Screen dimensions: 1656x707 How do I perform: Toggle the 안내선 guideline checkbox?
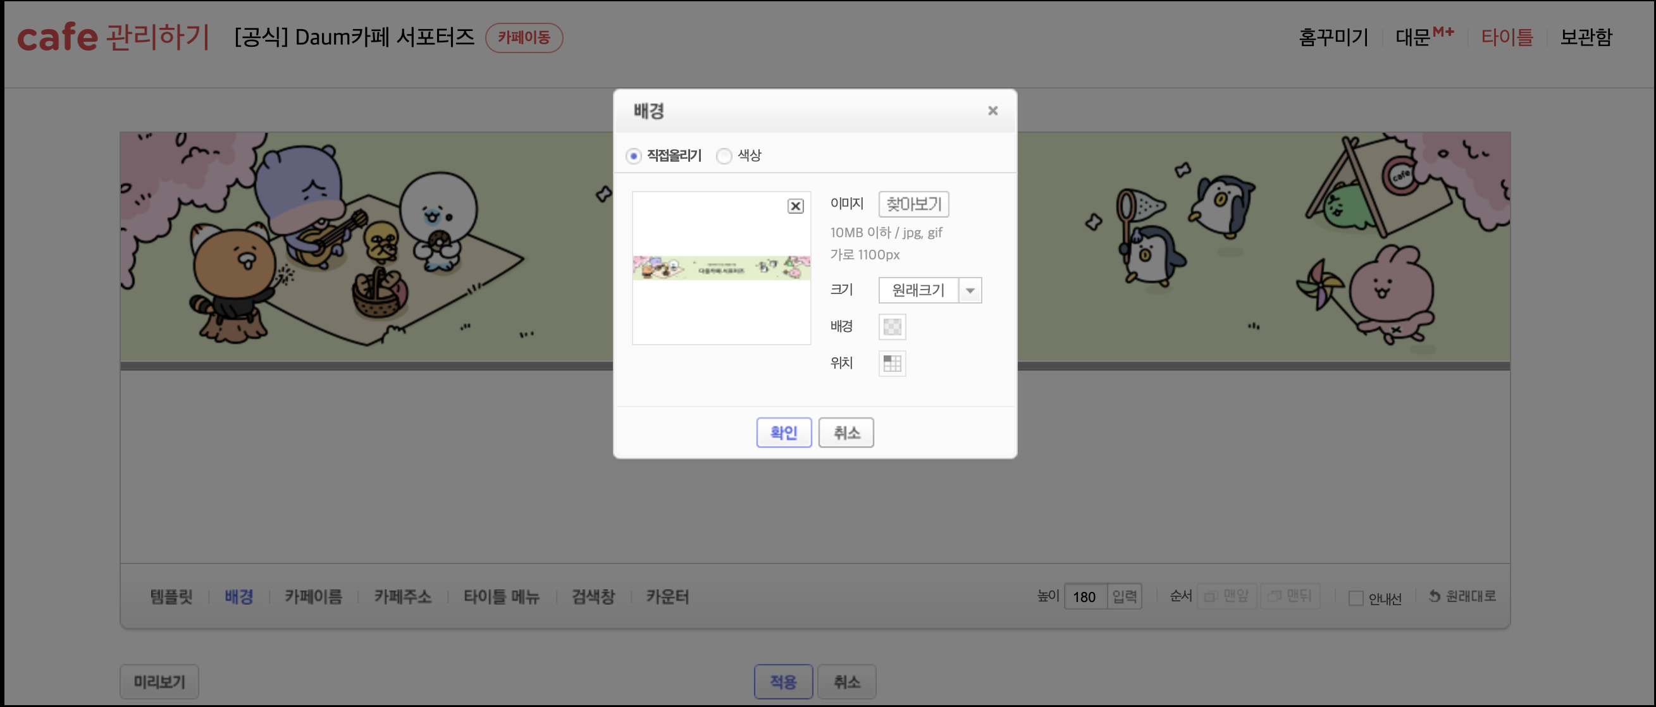(x=1356, y=598)
